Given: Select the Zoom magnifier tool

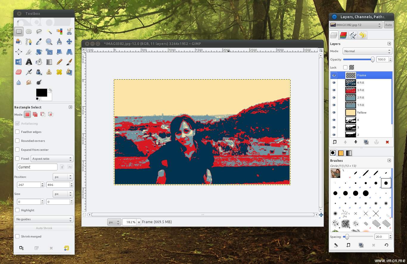Looking at the screenshot, I should pyautogui.click(x=49, y=42).
